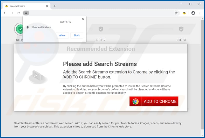Open a new tab with plus button

[55, 6]
